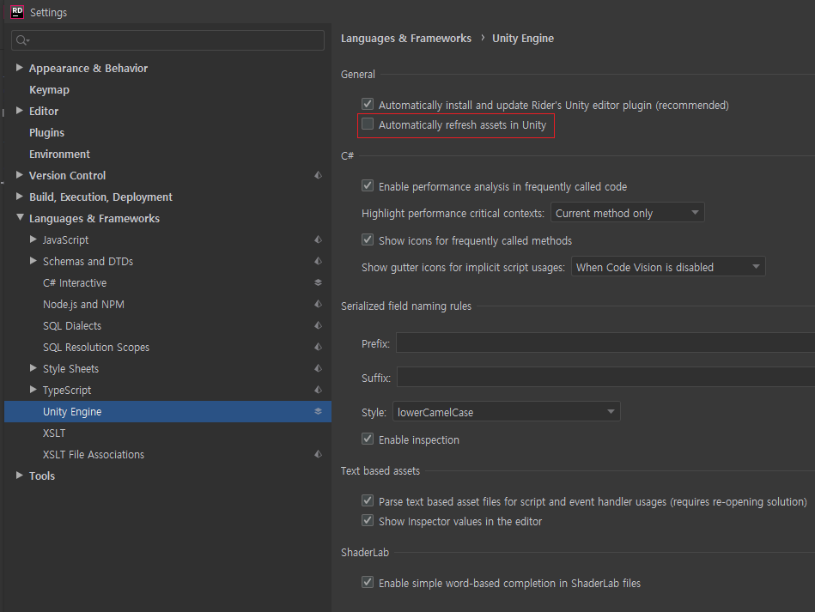Open the Plugins settings page

pyautogui.click(x=46, y=132)
